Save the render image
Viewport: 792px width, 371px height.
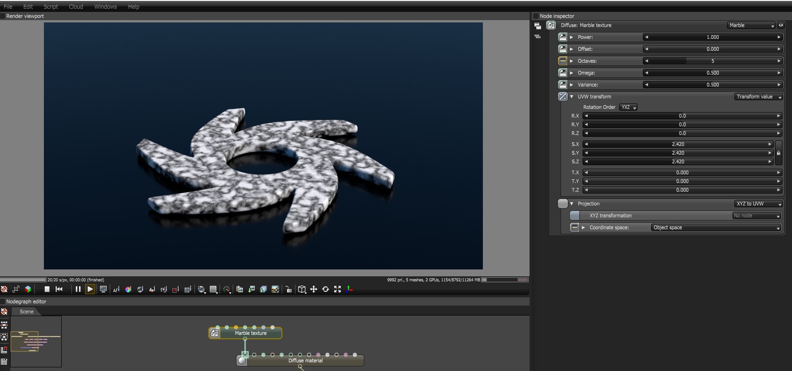click(x=252, y=289)
